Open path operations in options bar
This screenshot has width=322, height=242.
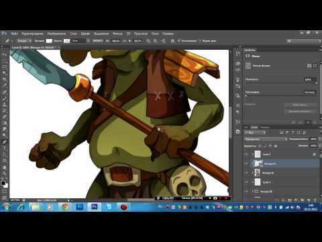click(148, 41)
